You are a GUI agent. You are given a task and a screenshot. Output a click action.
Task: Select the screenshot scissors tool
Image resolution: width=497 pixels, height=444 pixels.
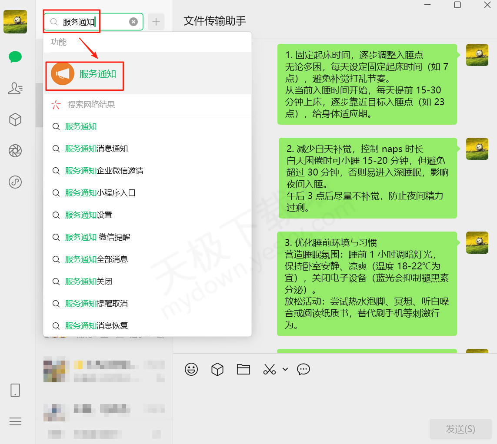click(x=269, y=369)
